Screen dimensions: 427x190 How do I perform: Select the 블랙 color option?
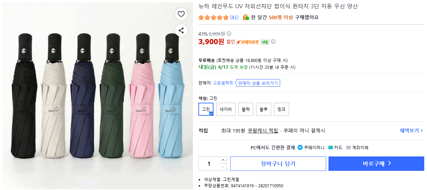click(246, 109)
